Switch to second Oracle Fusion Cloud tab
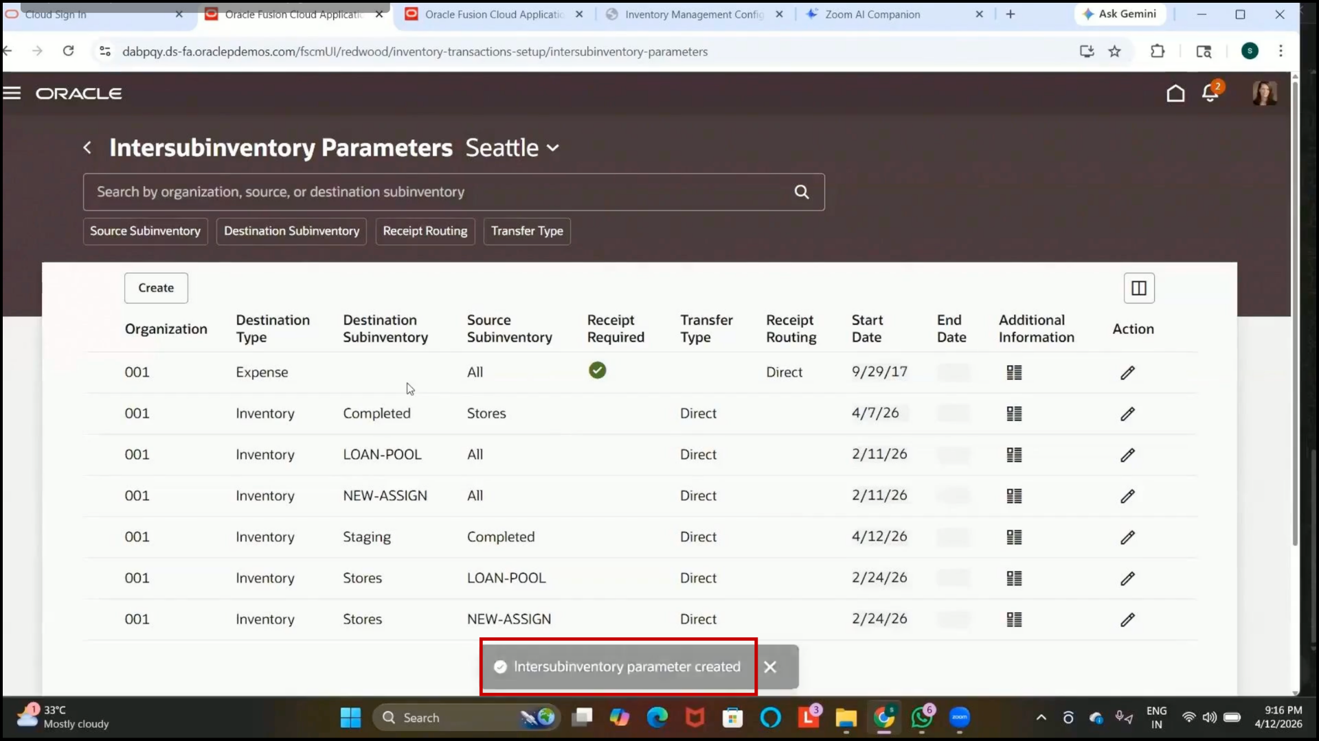Screen dimensions: 1319x741 (495, 14)
